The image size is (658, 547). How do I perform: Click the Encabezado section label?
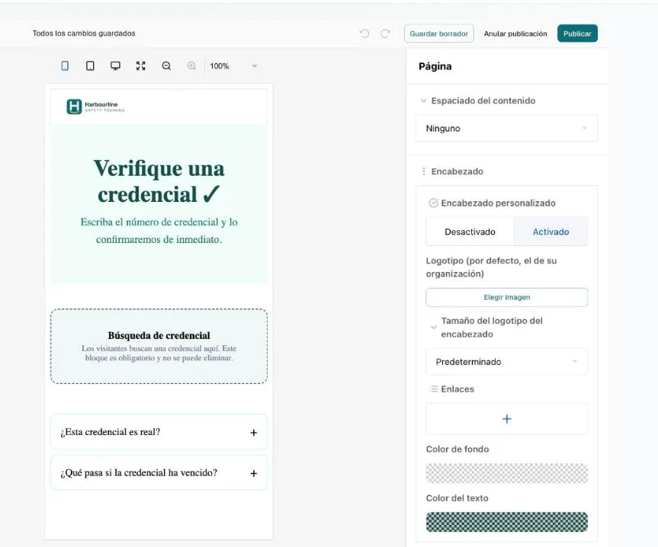pyautogui.click(x=457, y=171)
